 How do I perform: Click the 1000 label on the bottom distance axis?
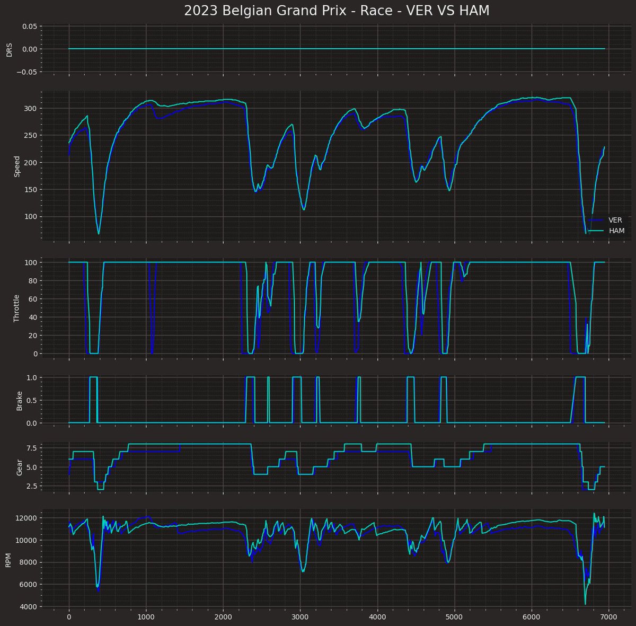click(146, 617)
